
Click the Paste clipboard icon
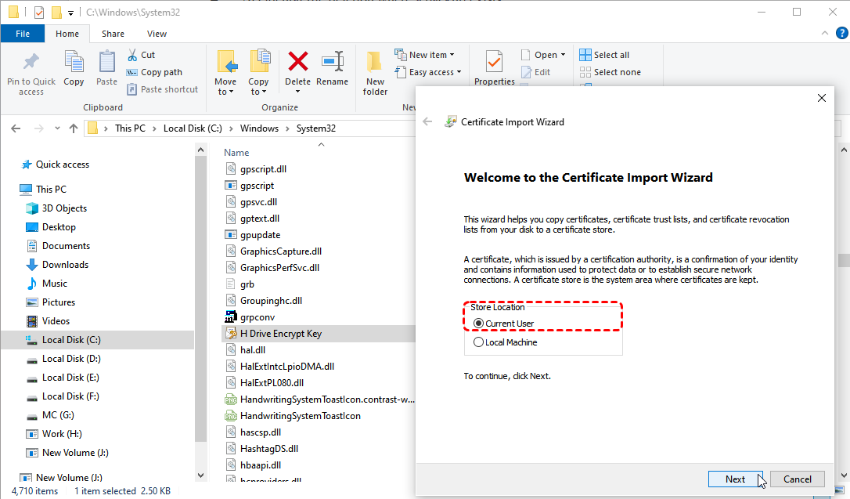coord(106,62)
